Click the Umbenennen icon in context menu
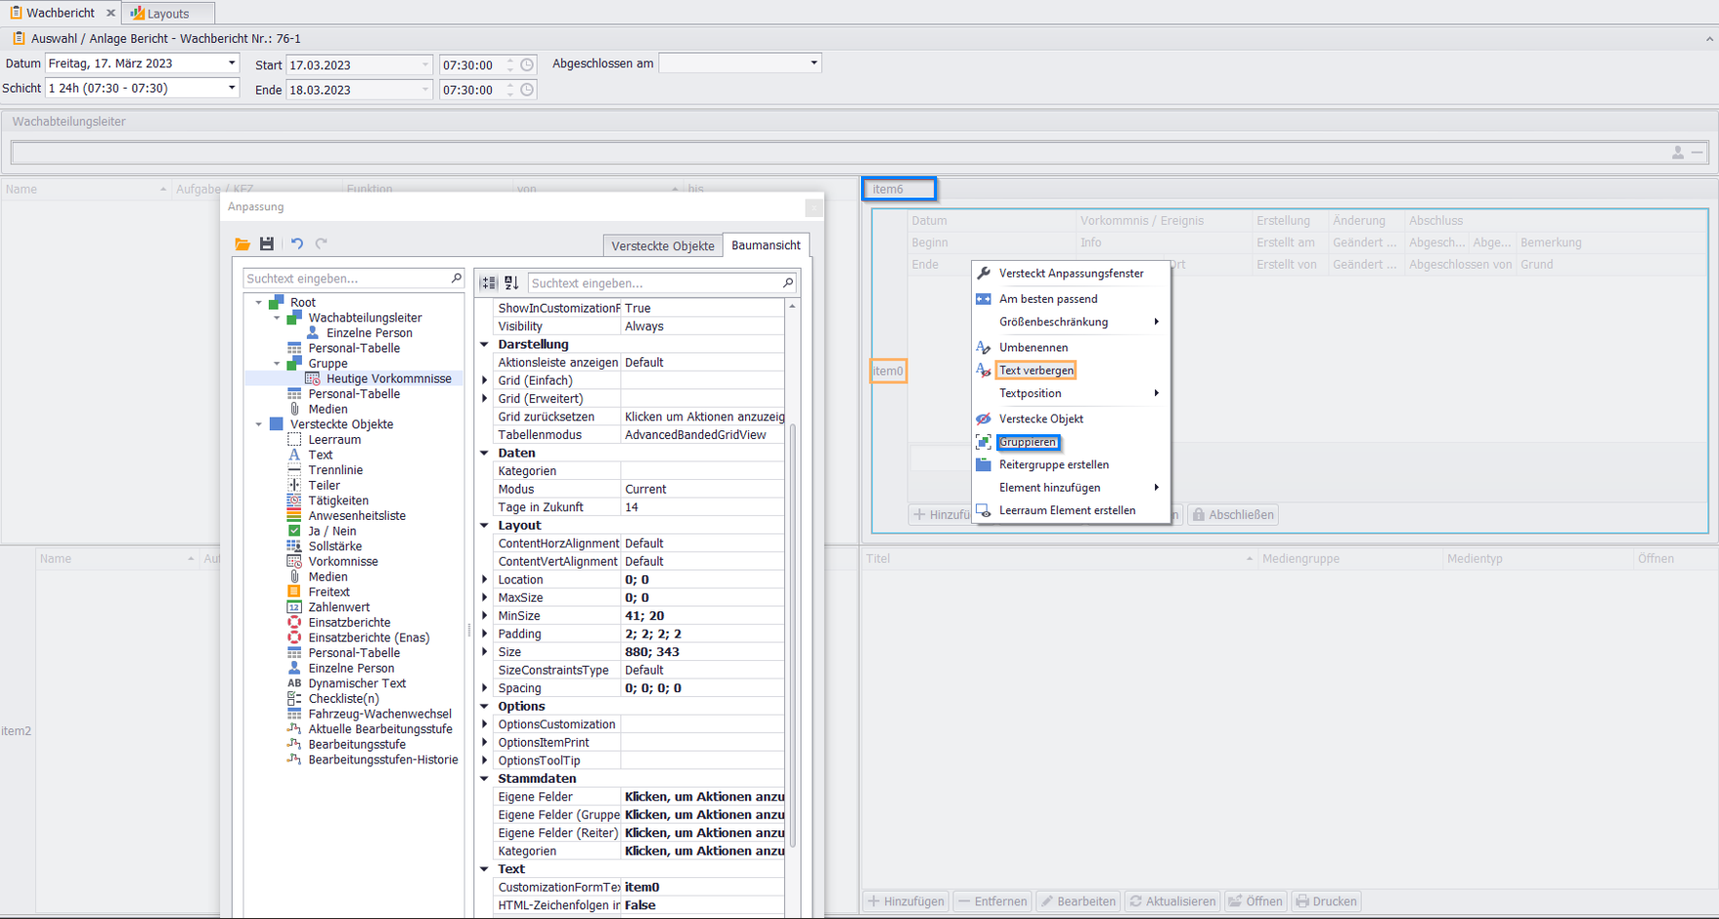 pos(984,348)
